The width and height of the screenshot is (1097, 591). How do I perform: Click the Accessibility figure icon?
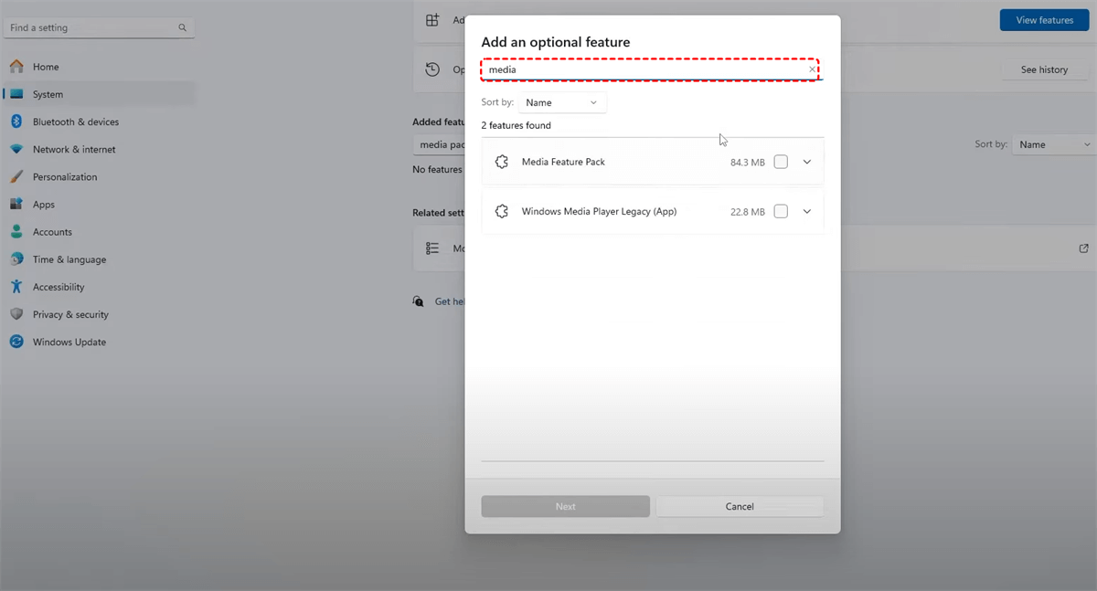tap(16, 287)
